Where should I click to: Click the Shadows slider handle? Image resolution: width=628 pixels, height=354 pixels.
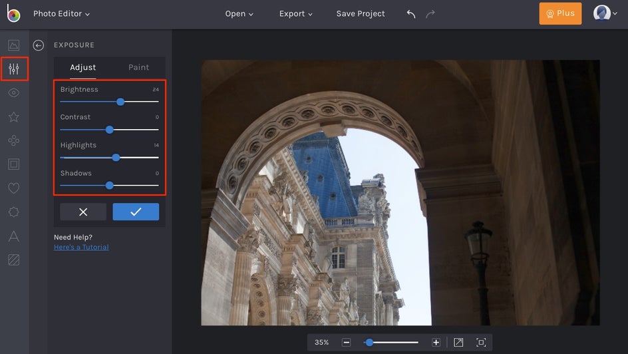click(109, 186)
